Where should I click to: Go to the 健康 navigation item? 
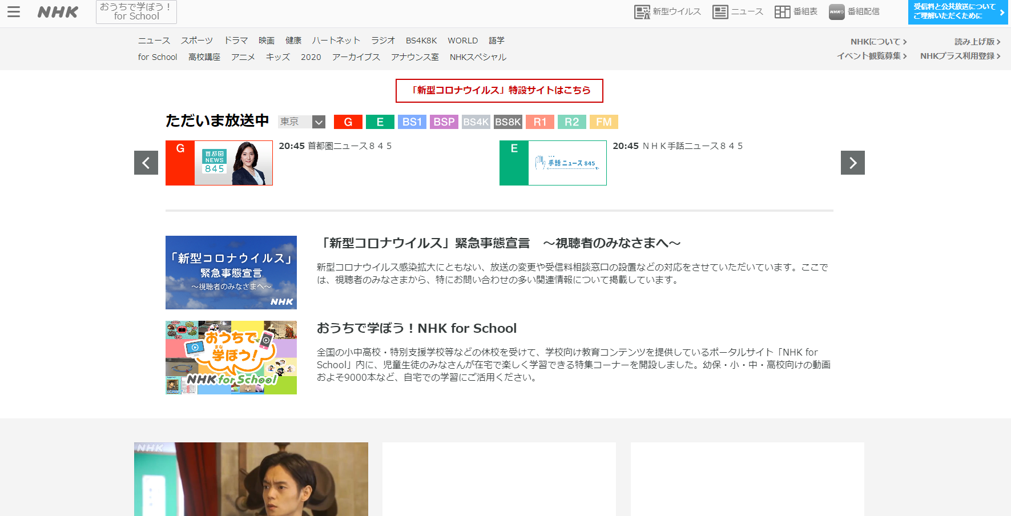[293, 41]
